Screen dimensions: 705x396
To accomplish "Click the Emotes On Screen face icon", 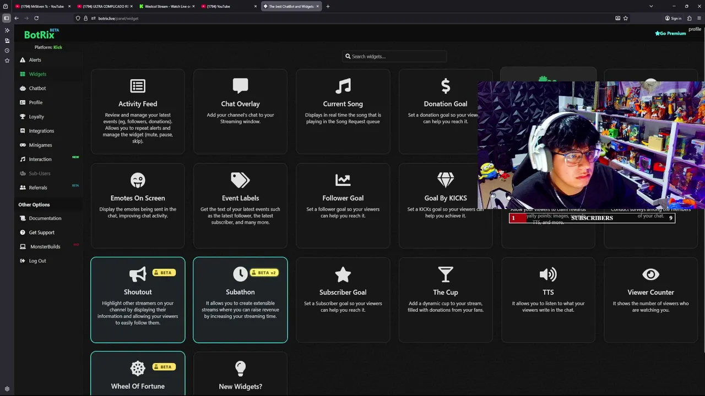I will point(138,180).
